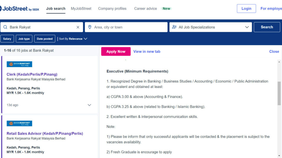Click the location pin icon

90,27
